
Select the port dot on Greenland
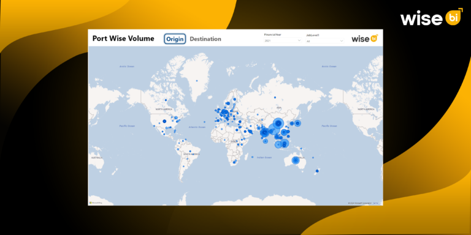[197, 81]
